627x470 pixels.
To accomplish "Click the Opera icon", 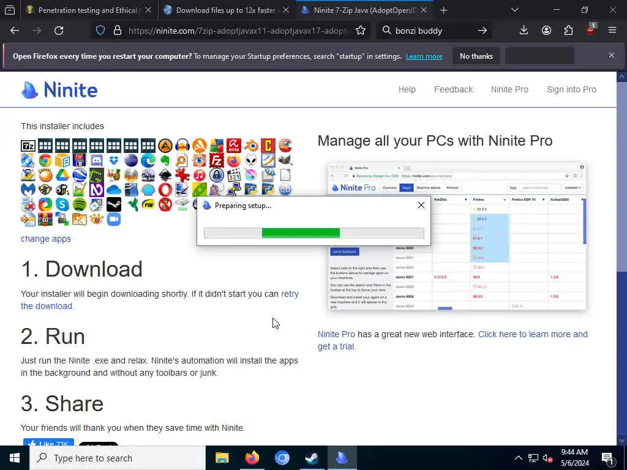I will pyautogui.click(x=165, y=190).
